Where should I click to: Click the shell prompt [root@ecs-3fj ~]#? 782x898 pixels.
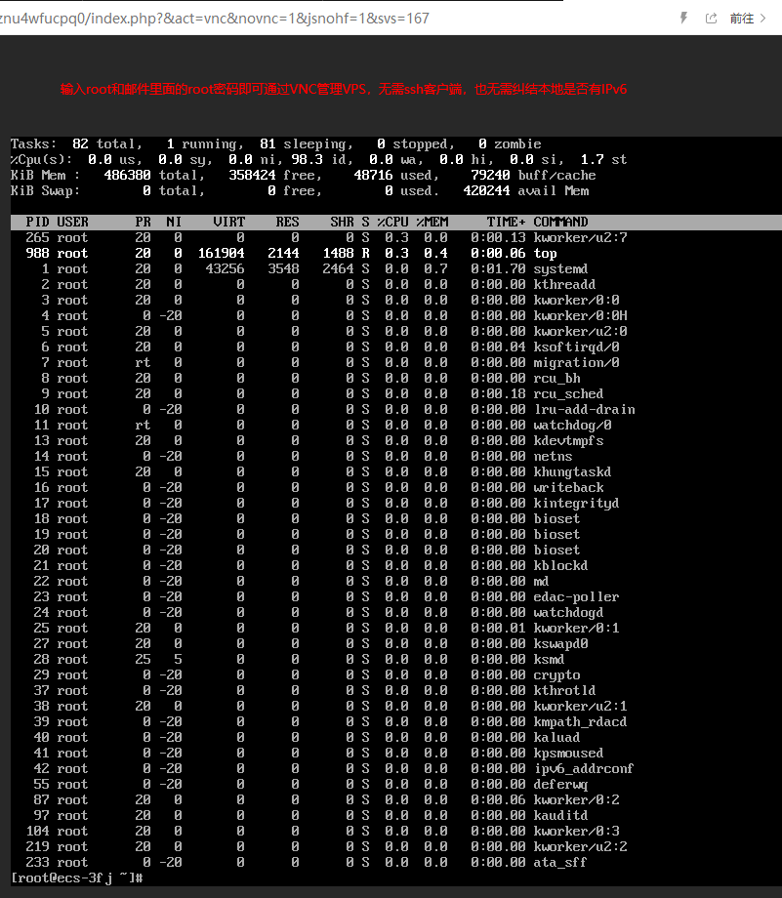point(78,878)
